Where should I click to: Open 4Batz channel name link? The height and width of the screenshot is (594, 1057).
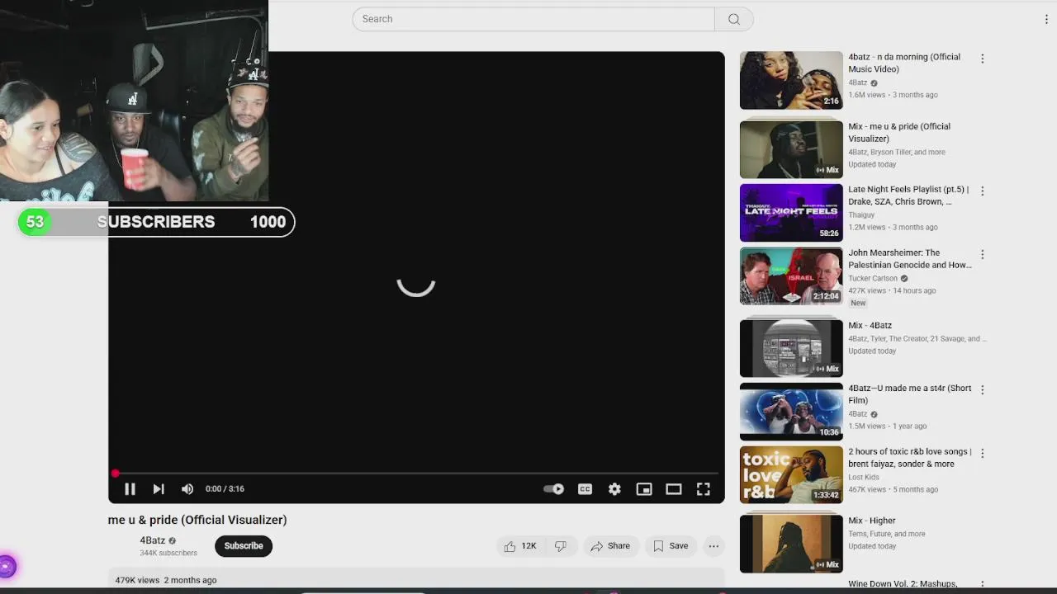(x=152, y=540)
